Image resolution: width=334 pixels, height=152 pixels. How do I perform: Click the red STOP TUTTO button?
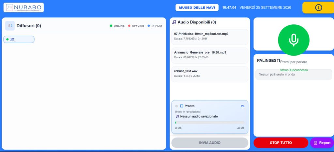(x=281, y=143)
